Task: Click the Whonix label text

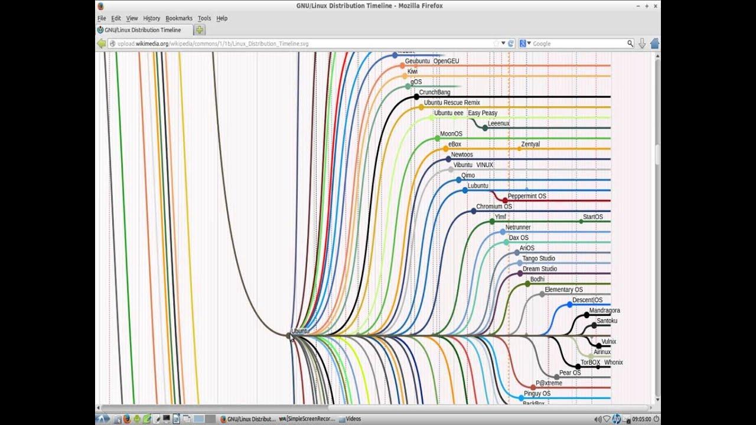Action: click(614, 362)
